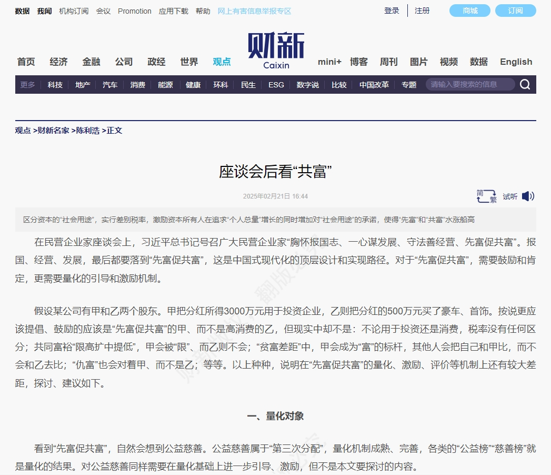Switch article to traditional Chinese via 简繁 icon
Image resolution: width=551 pixels, height=475 pixels.
485,196
